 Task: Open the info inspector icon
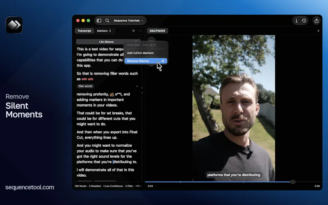pos(296,20)
